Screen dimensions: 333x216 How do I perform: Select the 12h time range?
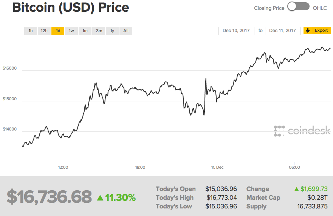[44, 31]
